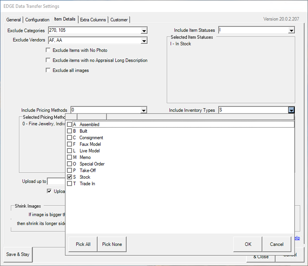Toggle Exclude Items with No Photo
The width and height of the screenshot is (308, 266).
48,50
